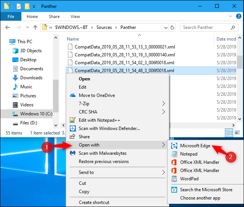Click the Microsoft Edge icon in submenu
Image resolution: width=244 pixels, height=207 pixels.
(174, 146)
